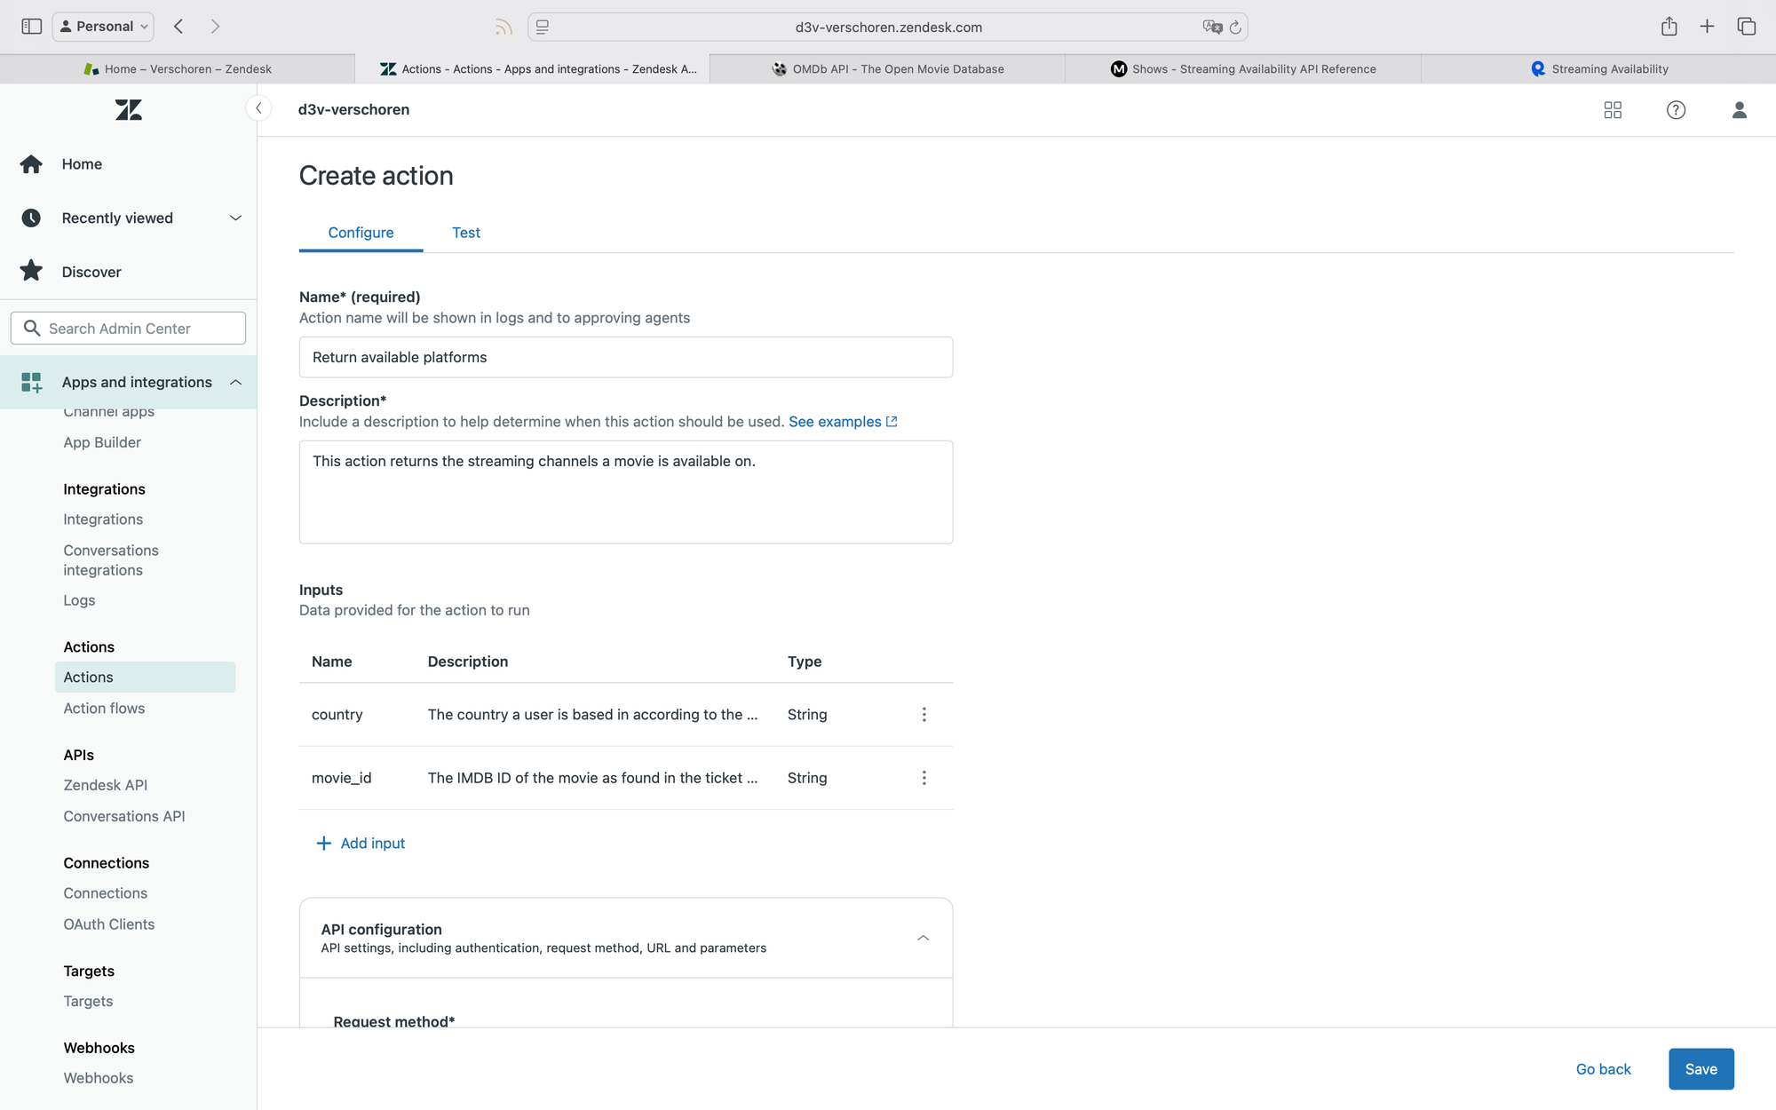Click the Zendesk logo icon
The height and width of the screenshot is (1110, 1776).
128,110
